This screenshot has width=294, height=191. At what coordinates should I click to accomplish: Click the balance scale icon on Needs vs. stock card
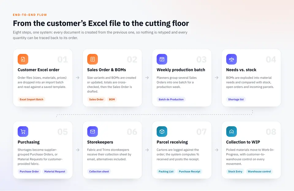click(232, 59)
